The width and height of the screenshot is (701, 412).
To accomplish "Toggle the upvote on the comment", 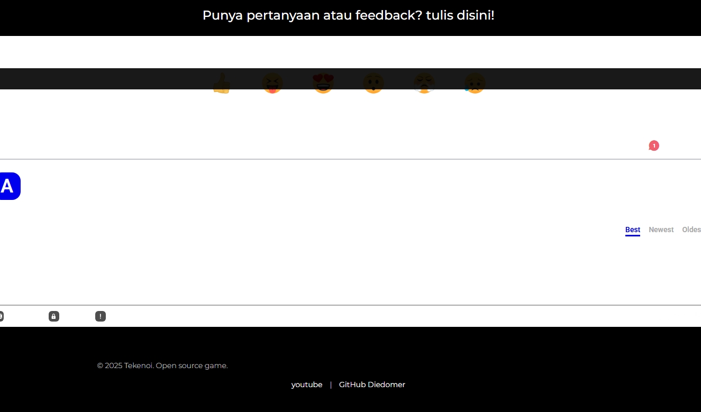I will [x=222, y=83].
